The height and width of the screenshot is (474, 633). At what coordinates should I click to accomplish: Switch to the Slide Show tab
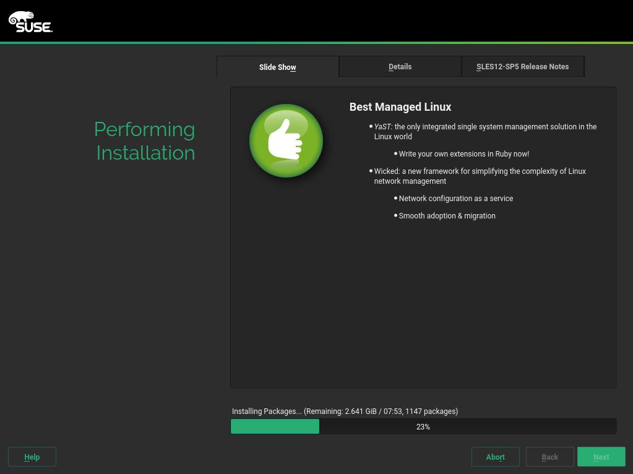[x=277, y=67]
